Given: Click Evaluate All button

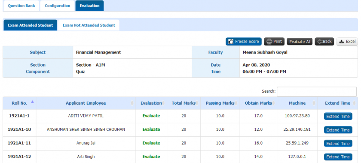Looking at the screenshot, I should pos(300,42).
